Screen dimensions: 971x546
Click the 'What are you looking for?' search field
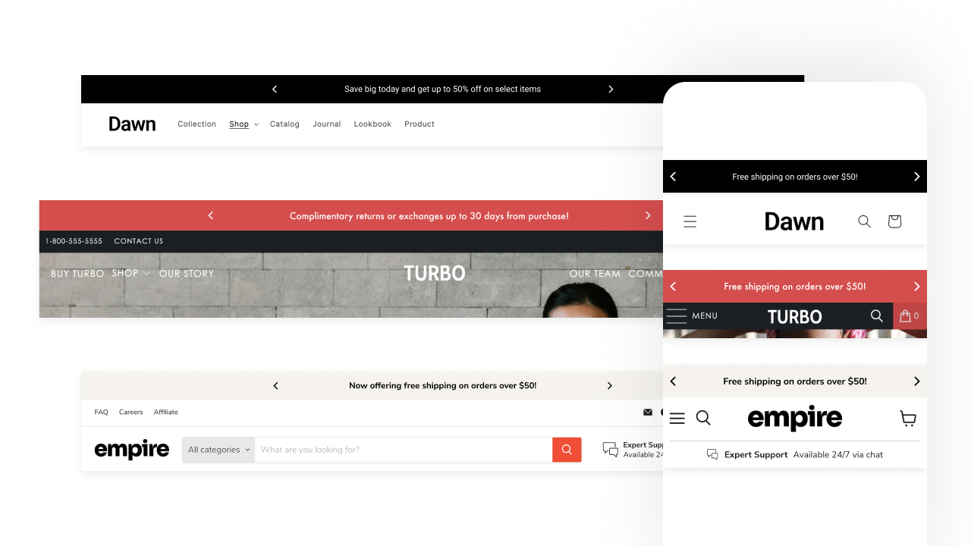tap(402, 450)
